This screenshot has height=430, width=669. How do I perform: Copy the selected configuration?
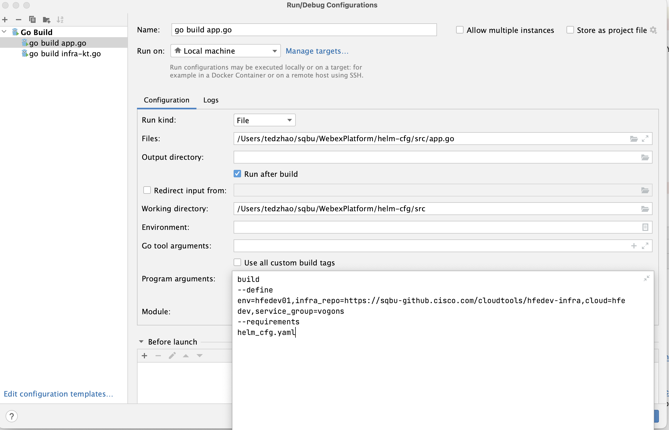(32, 20)
